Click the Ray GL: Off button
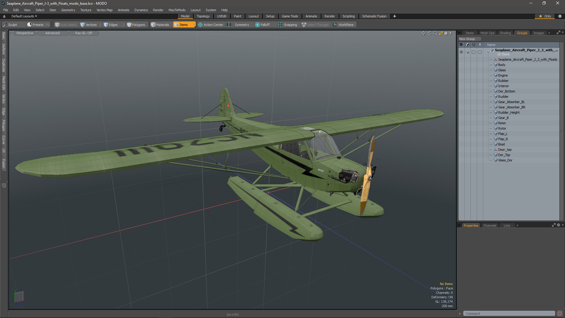This screenshot has height=318, width=565. 84,33
